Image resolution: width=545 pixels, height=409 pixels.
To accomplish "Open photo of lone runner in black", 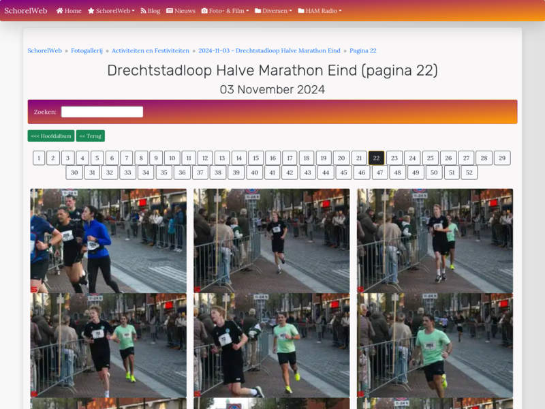I will click(x=271, y=241).
